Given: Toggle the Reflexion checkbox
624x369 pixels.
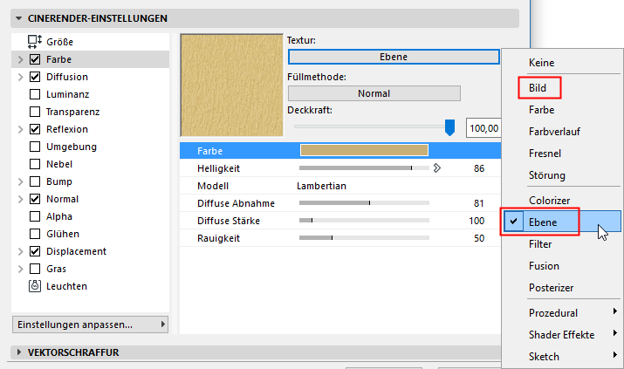Looking at the screenshot, I should click(x=35, y=129).
